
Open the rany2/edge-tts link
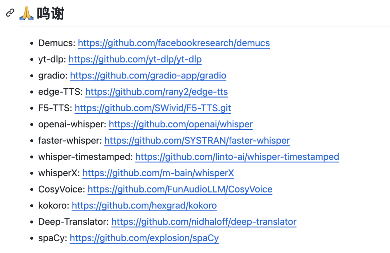pyautogui.click(x=156, y=92)
